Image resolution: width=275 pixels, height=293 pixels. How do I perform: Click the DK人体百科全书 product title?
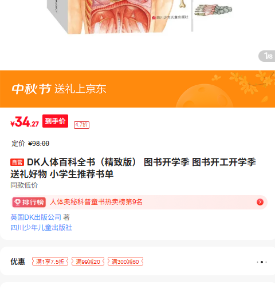133,168
